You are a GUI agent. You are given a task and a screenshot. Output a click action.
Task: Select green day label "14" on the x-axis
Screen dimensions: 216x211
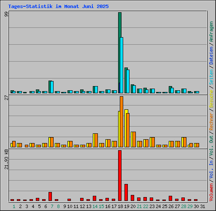tap(95, 206)
